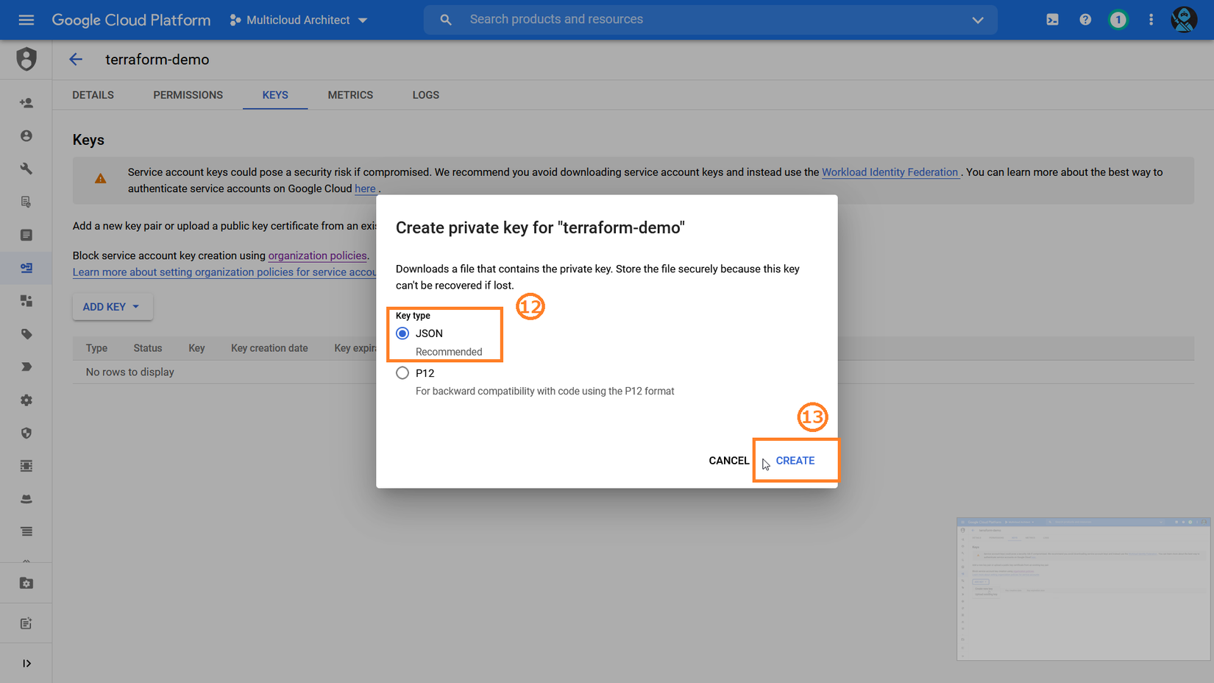This screenshot has width=1214, height=683.
Task: Open the user account avatar
Action: [1184, 20]
